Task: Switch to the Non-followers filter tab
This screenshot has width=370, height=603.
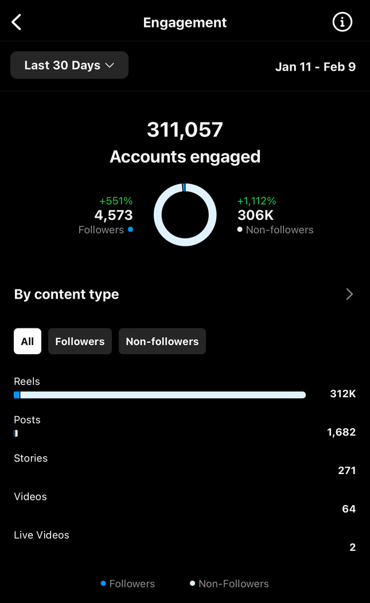Action: (162, 341)
